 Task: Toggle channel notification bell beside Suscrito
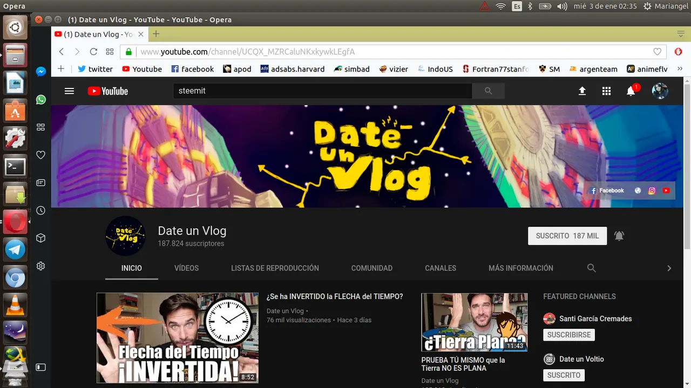[x=619, y=235]
